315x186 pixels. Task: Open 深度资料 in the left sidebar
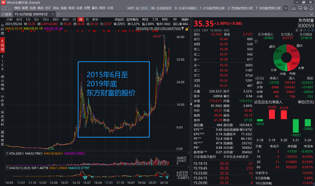pos(2,118)
